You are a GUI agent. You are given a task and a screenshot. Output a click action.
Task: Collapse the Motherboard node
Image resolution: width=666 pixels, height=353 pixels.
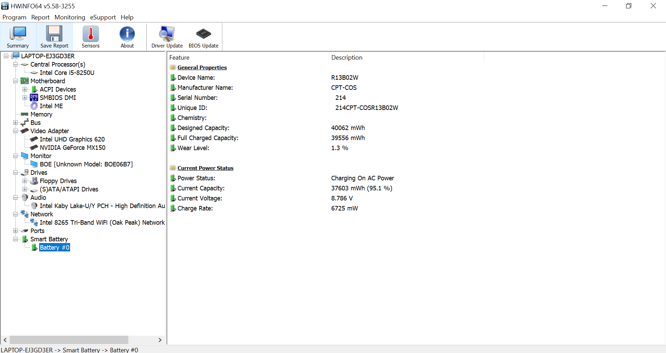(15, 81)
